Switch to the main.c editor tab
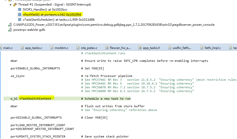The image size is (237, 139). 8,48
